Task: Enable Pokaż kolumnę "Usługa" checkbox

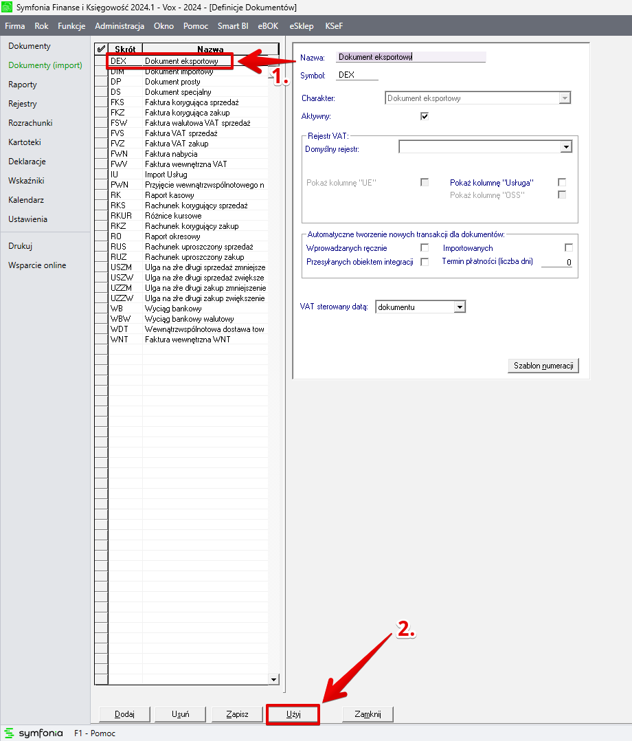Action: click(562, 182)
